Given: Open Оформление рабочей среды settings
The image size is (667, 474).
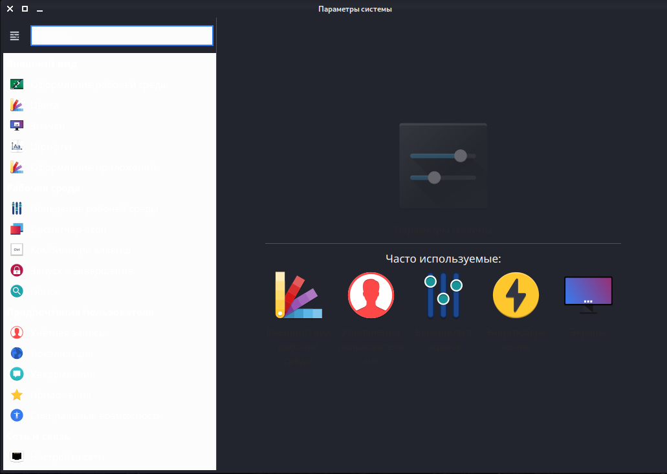Looking at the screenshot, I should tap(91, 85).
